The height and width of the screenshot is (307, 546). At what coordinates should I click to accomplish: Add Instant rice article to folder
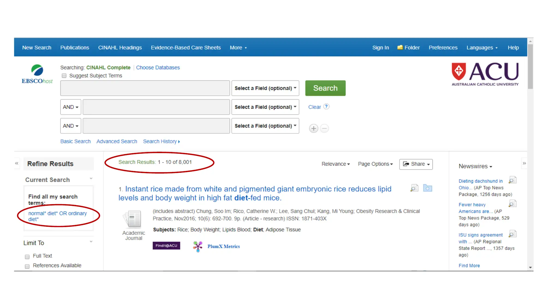[427, 188]
